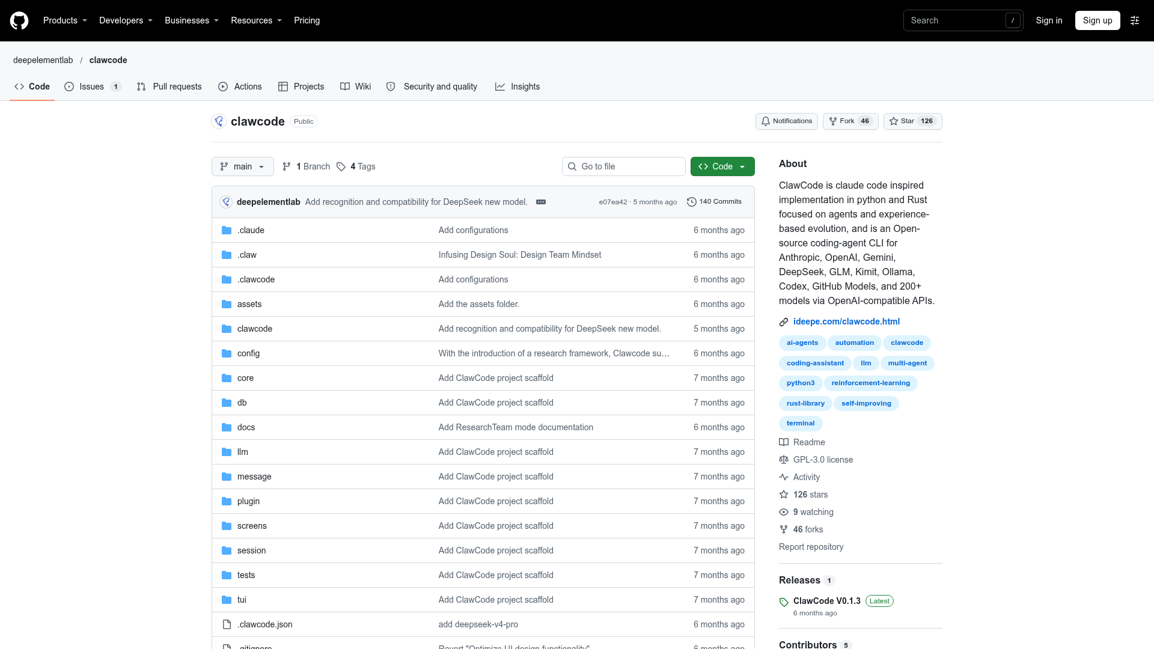Viewport: 1154px width, 649px height.
Task: Open the Pricing link in header
Action: click(307, 20)
